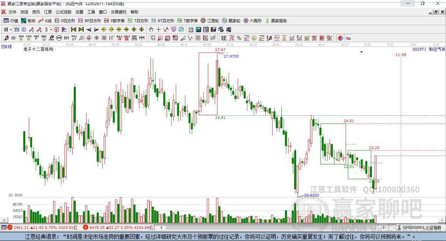Launch the 江恩轮 Gann wheel
The height and width of the screenshot is (241, 446).
[210, 21]
